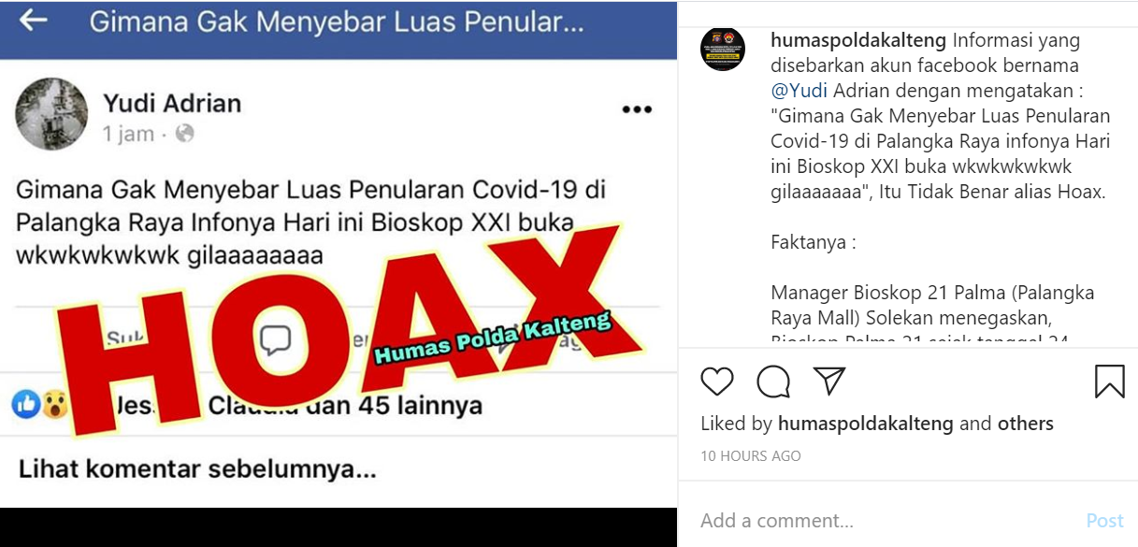Expand Lihat komentar sebelumnya
Image resolution: width=1138 pixels, height=547 pixels.
tap(197, 469)
